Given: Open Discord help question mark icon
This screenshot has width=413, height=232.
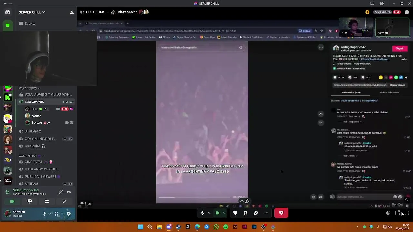Looking at the screenshot, I should 382,4.
